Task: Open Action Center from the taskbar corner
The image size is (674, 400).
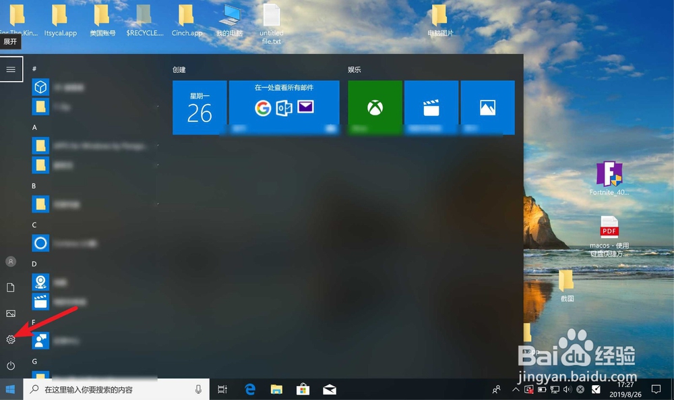Action: click(655, 389)
